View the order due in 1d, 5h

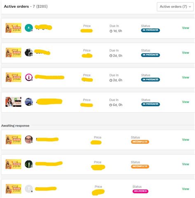tap(186, 28)
